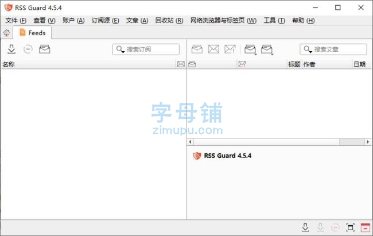Click the stop-fetching circle icon in feed toolbar
This screenshot has width=373, height=236.
(x=28, y=49)
